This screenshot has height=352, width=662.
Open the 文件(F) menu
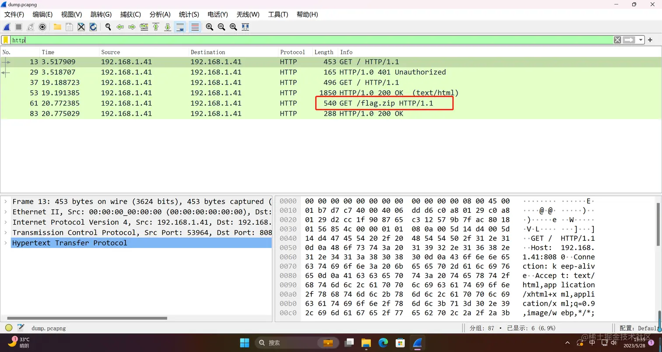click(x=14, y=14)
